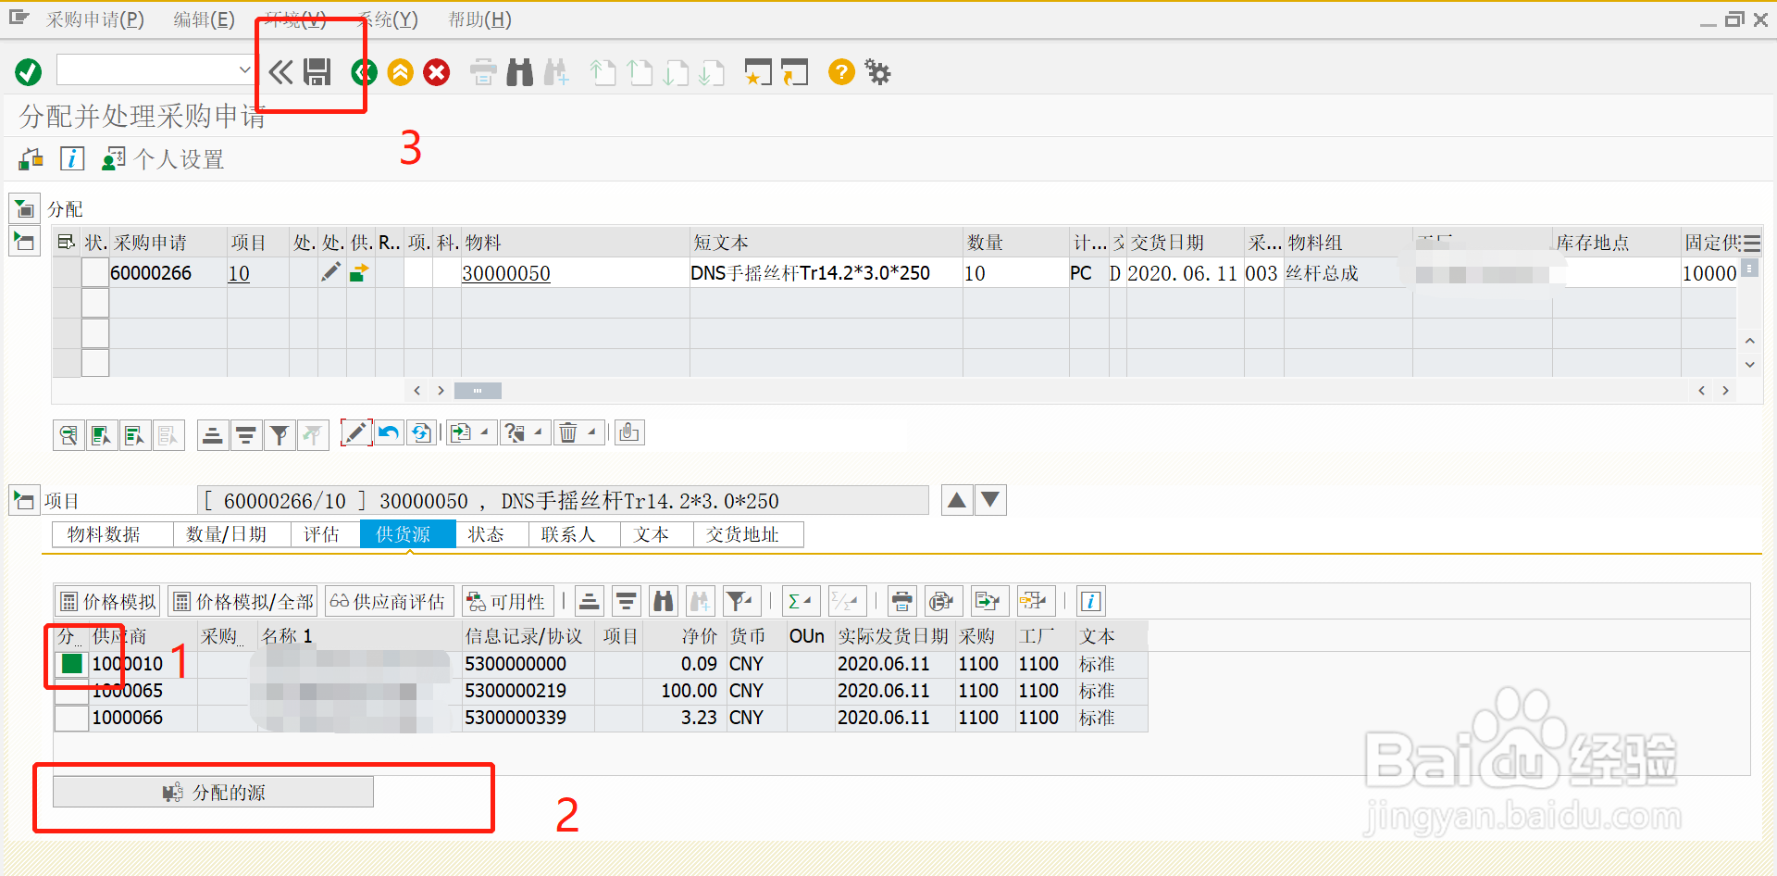
Task: Click net price 3.23
Action: (699, 718)
